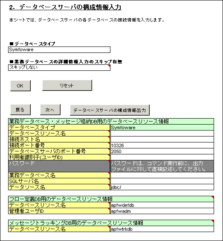Select the empty データベースリソース名 field in 業務データベース table
Viewport: 223px width, 241px height.
pyautogui.click(x=162, y=134)
